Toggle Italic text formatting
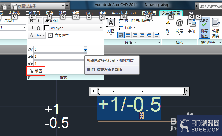This screenshot has width=222, height=136. point(38,21)
